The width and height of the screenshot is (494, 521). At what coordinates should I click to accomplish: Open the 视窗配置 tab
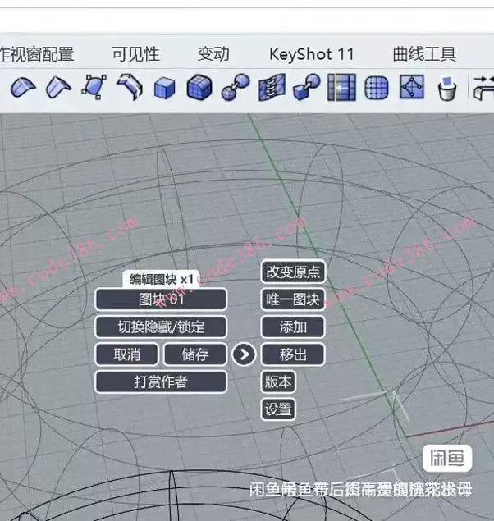[x=37, y=54]
